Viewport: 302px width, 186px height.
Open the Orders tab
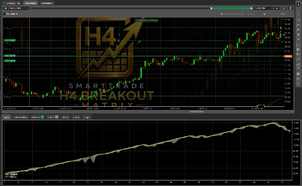coord(52,117)
